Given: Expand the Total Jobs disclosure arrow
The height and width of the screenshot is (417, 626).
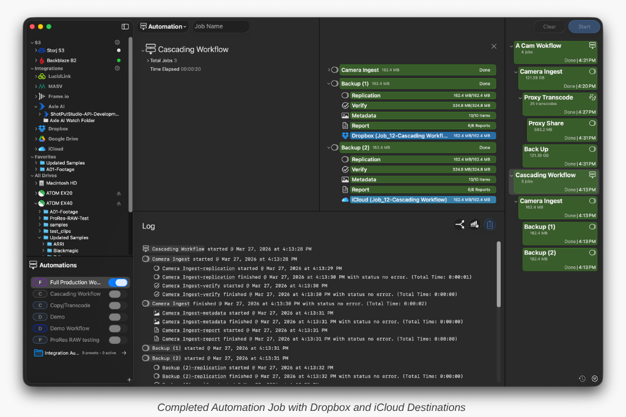Looking at the screenshot, I should click(148, 60).
